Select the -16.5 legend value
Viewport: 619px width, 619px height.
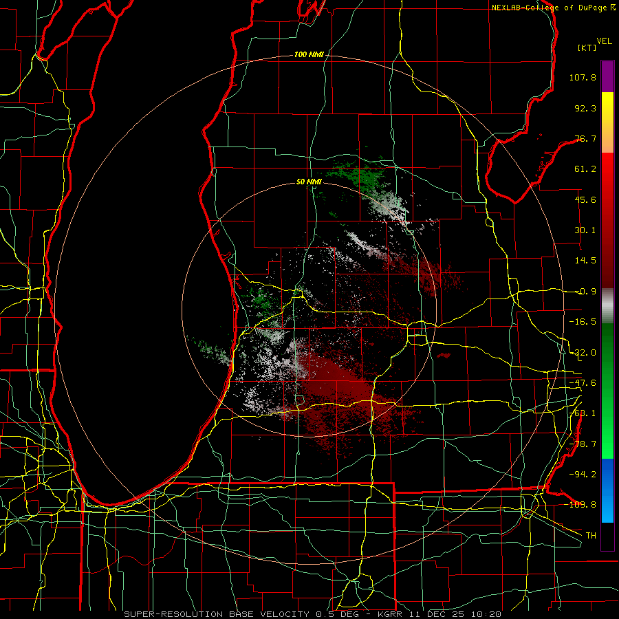[583, 322]
